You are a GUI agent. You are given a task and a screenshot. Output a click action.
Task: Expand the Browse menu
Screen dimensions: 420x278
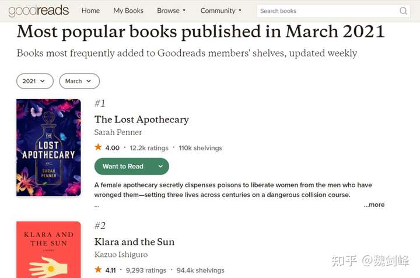click(x=171, y=10)
